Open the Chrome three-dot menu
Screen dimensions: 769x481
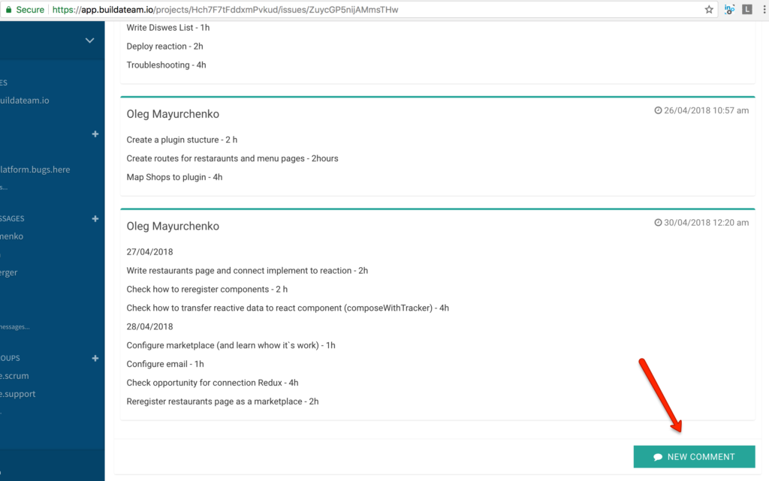(764, 9)
